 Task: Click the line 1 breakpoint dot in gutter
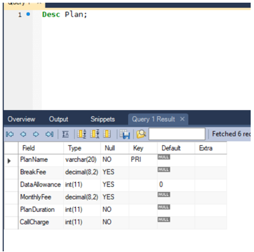tap(28, 14)
